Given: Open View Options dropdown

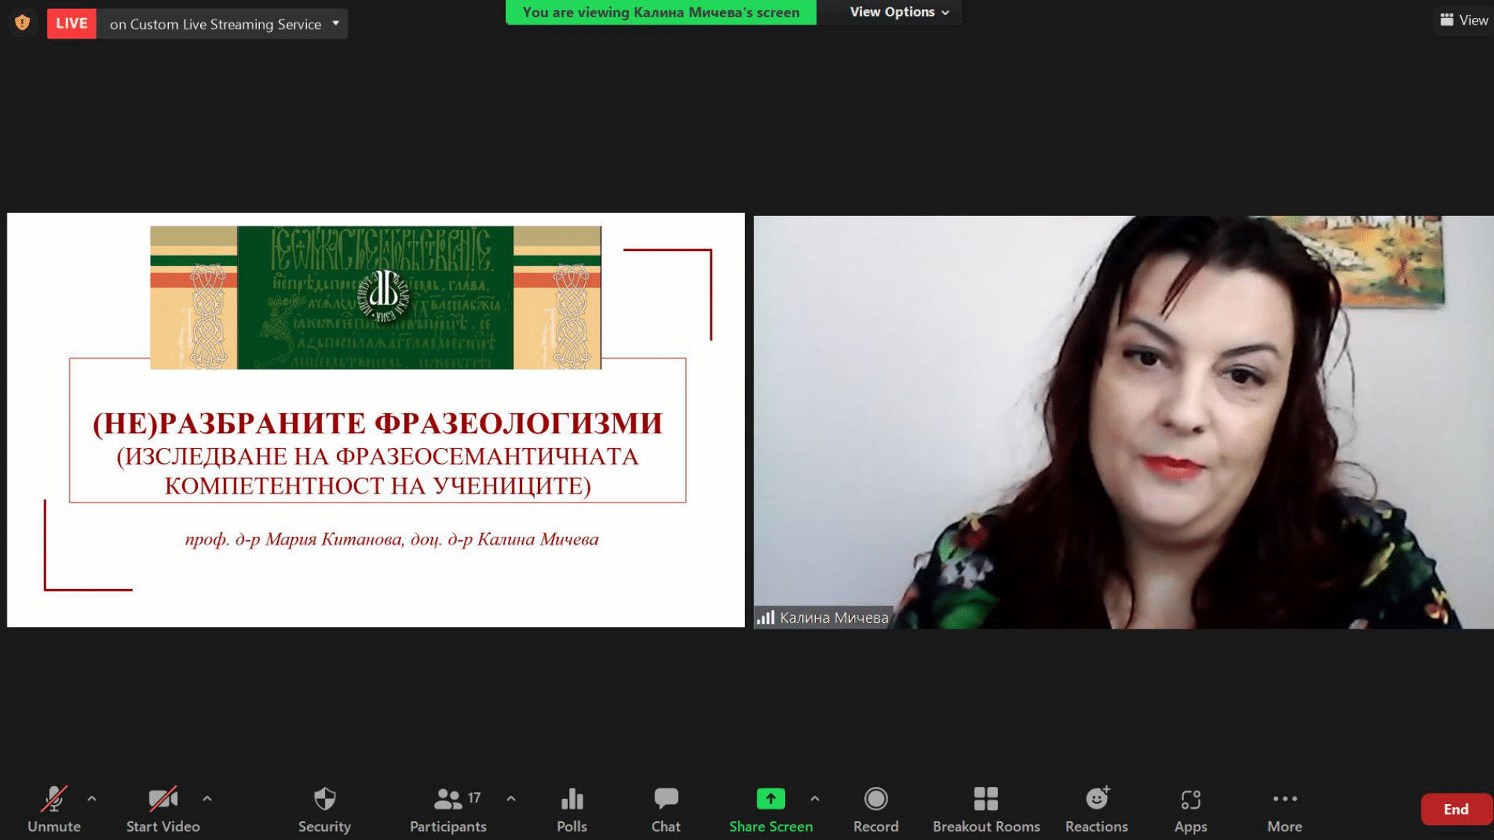Looking at the screenshot, I should click(899, 12).
